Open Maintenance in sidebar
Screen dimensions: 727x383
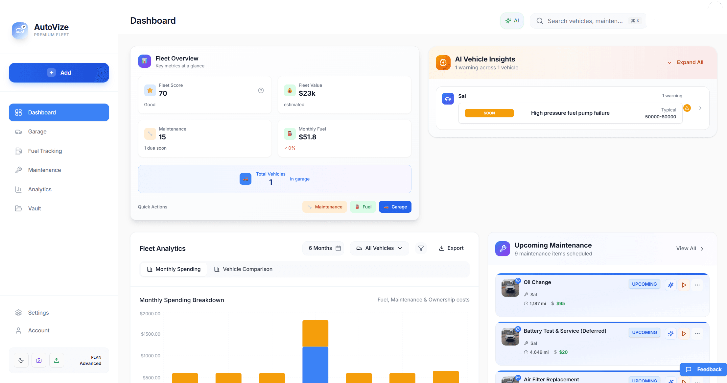(x=59, y=170)
